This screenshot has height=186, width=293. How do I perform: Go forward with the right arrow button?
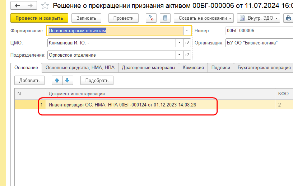point(30,6)
